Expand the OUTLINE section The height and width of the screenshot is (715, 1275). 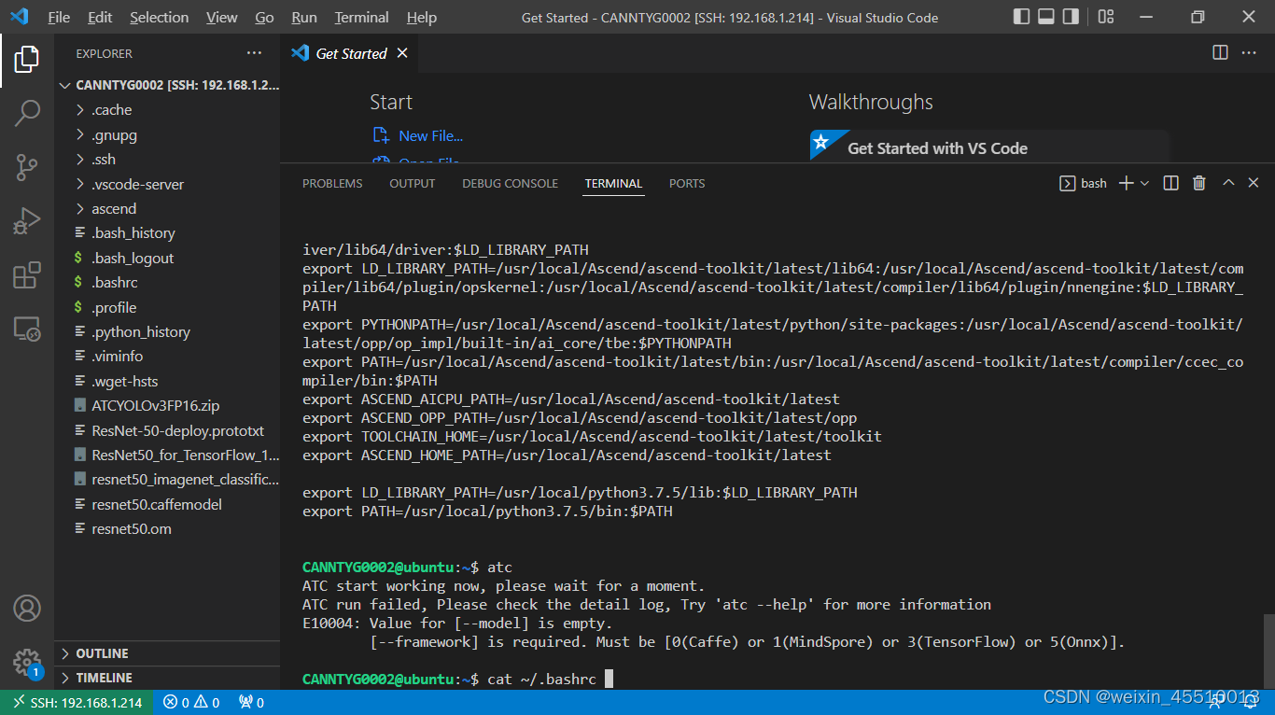click(x=168, y=653)
